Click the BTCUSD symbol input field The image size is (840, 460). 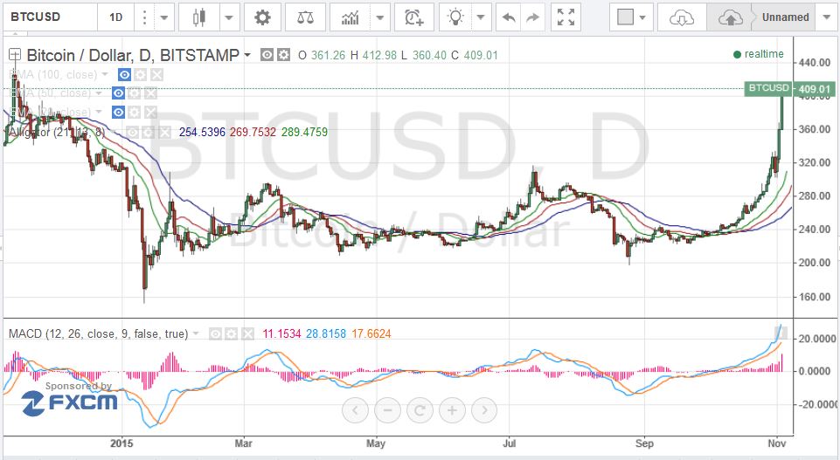click(51, 17)
